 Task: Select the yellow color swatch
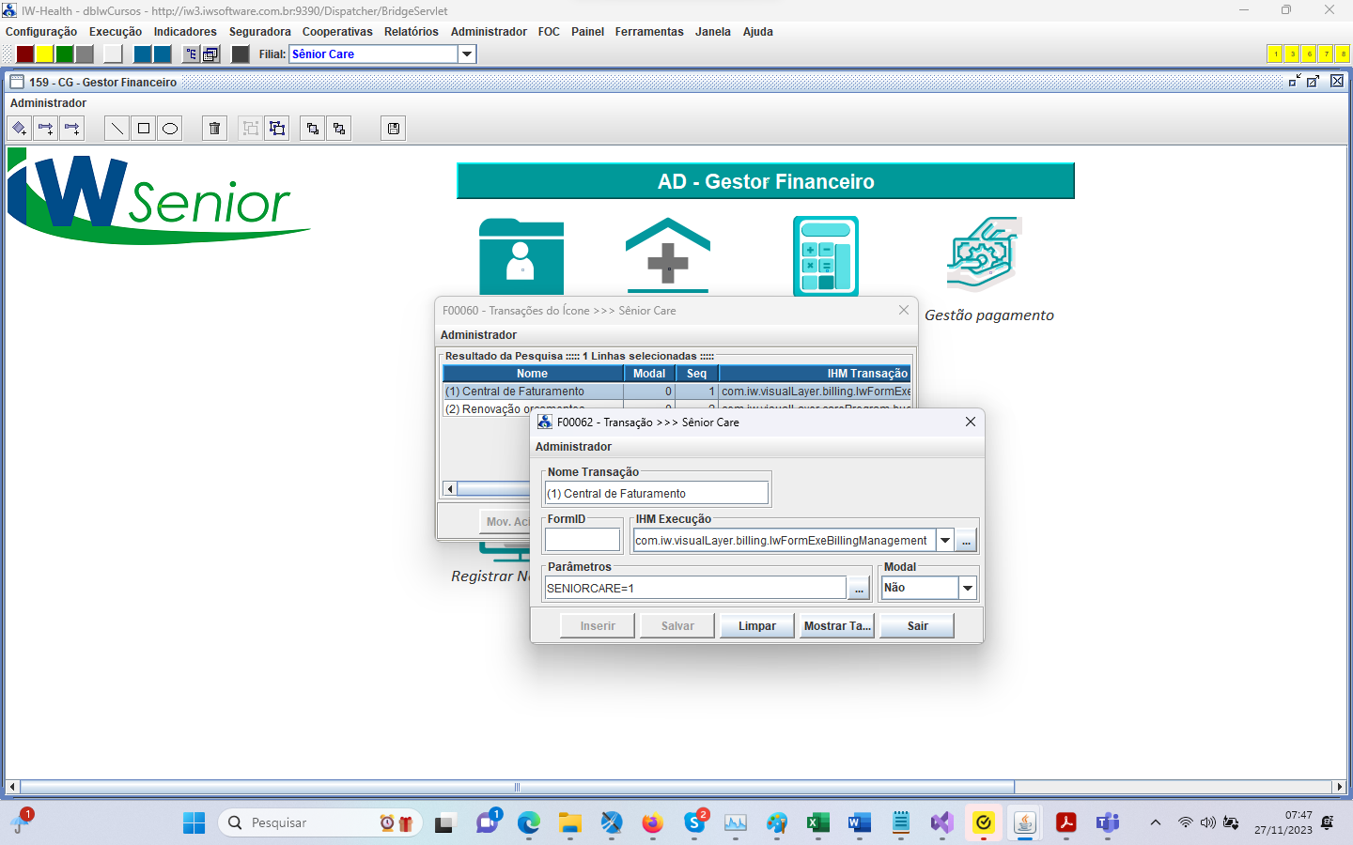43,54
